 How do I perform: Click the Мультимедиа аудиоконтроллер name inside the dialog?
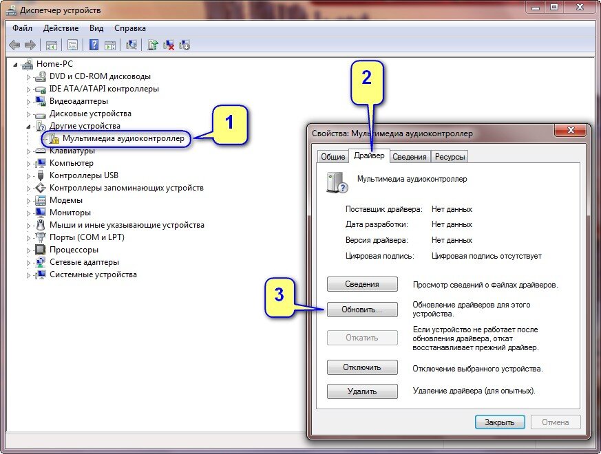[x=412, y=179]
